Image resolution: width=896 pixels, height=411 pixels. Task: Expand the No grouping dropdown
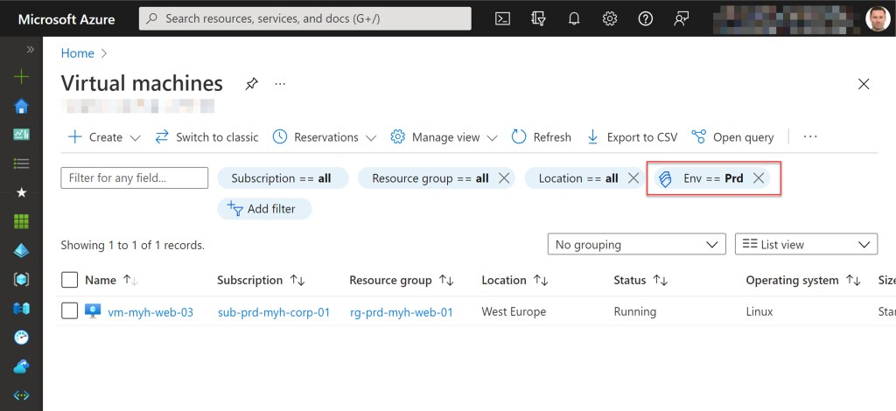pos(637,245)
